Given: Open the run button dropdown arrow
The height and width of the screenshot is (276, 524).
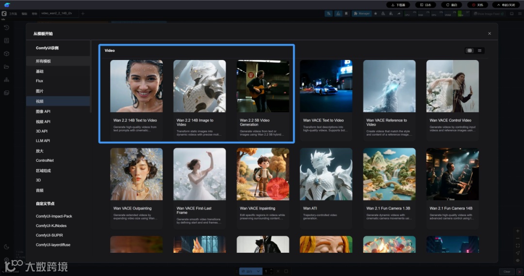Looking at the screenshot, I should (258, 271).
